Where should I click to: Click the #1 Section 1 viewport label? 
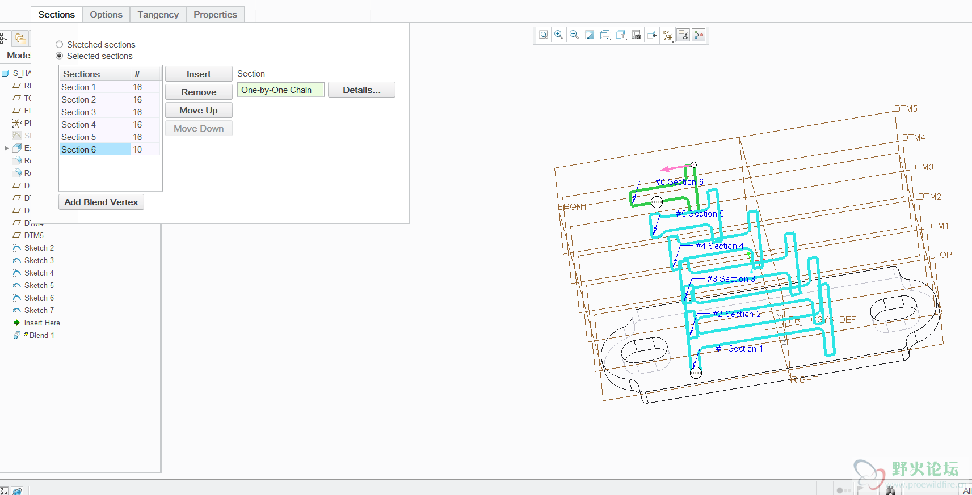pyautogui.click(x=739, y=348)
